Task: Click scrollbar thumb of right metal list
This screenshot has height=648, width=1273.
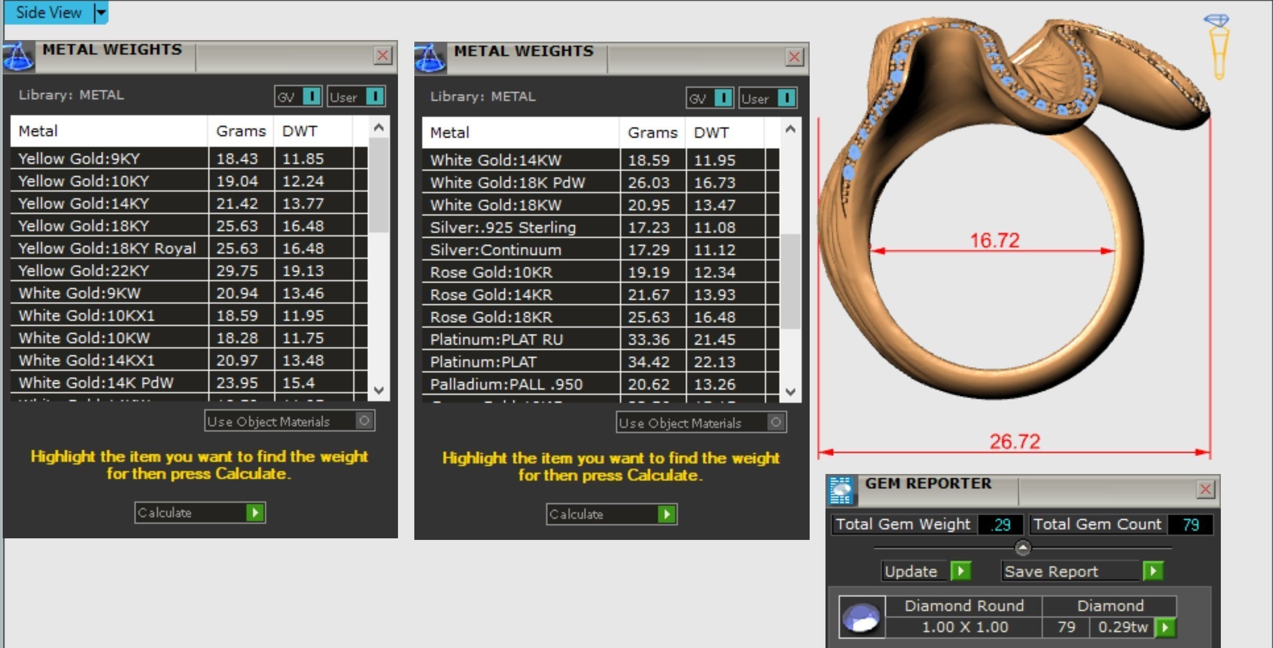Action: tap(790, 282)
